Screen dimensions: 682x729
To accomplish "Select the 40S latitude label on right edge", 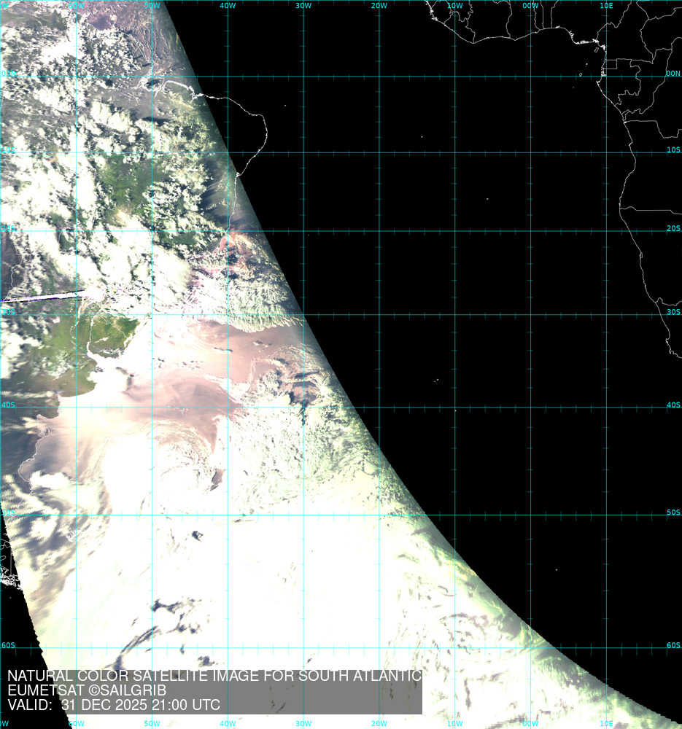I will pos(673,405).
